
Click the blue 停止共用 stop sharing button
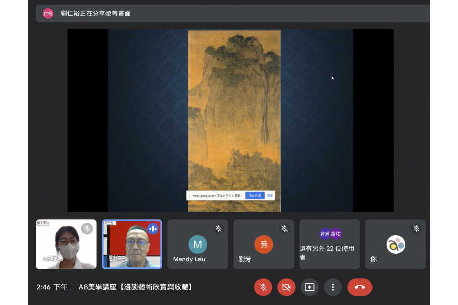coord(255,196)
